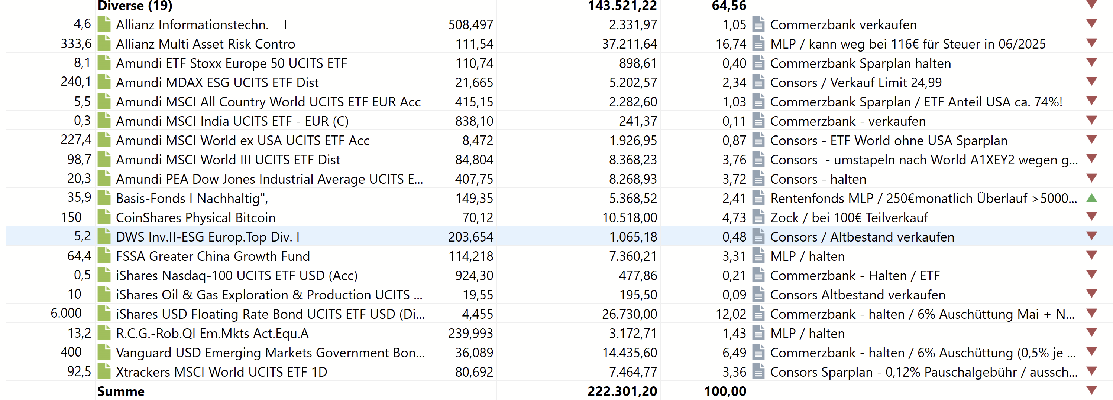Select Vanguard USD Emerging Markets Government Bond row
Image resolution: width=1113 pixels, height=400 pixels.
270,353
